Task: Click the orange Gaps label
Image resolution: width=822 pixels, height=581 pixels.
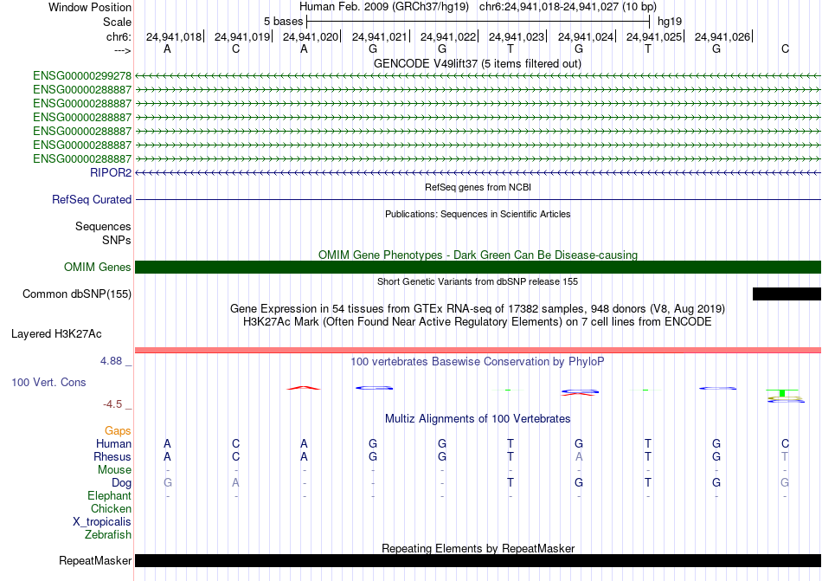Action: (x=118, y=431)
